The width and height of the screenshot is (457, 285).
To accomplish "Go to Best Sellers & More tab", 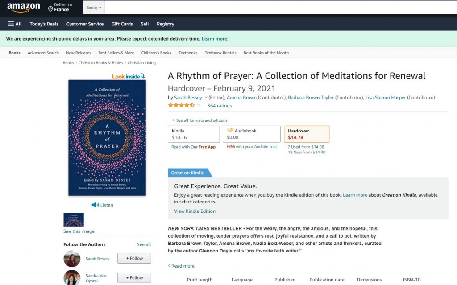I will (116, 53).
